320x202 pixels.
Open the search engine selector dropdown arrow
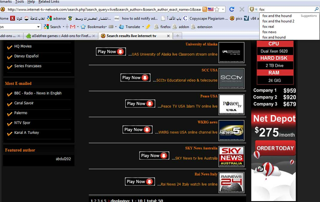pos(256,10)
